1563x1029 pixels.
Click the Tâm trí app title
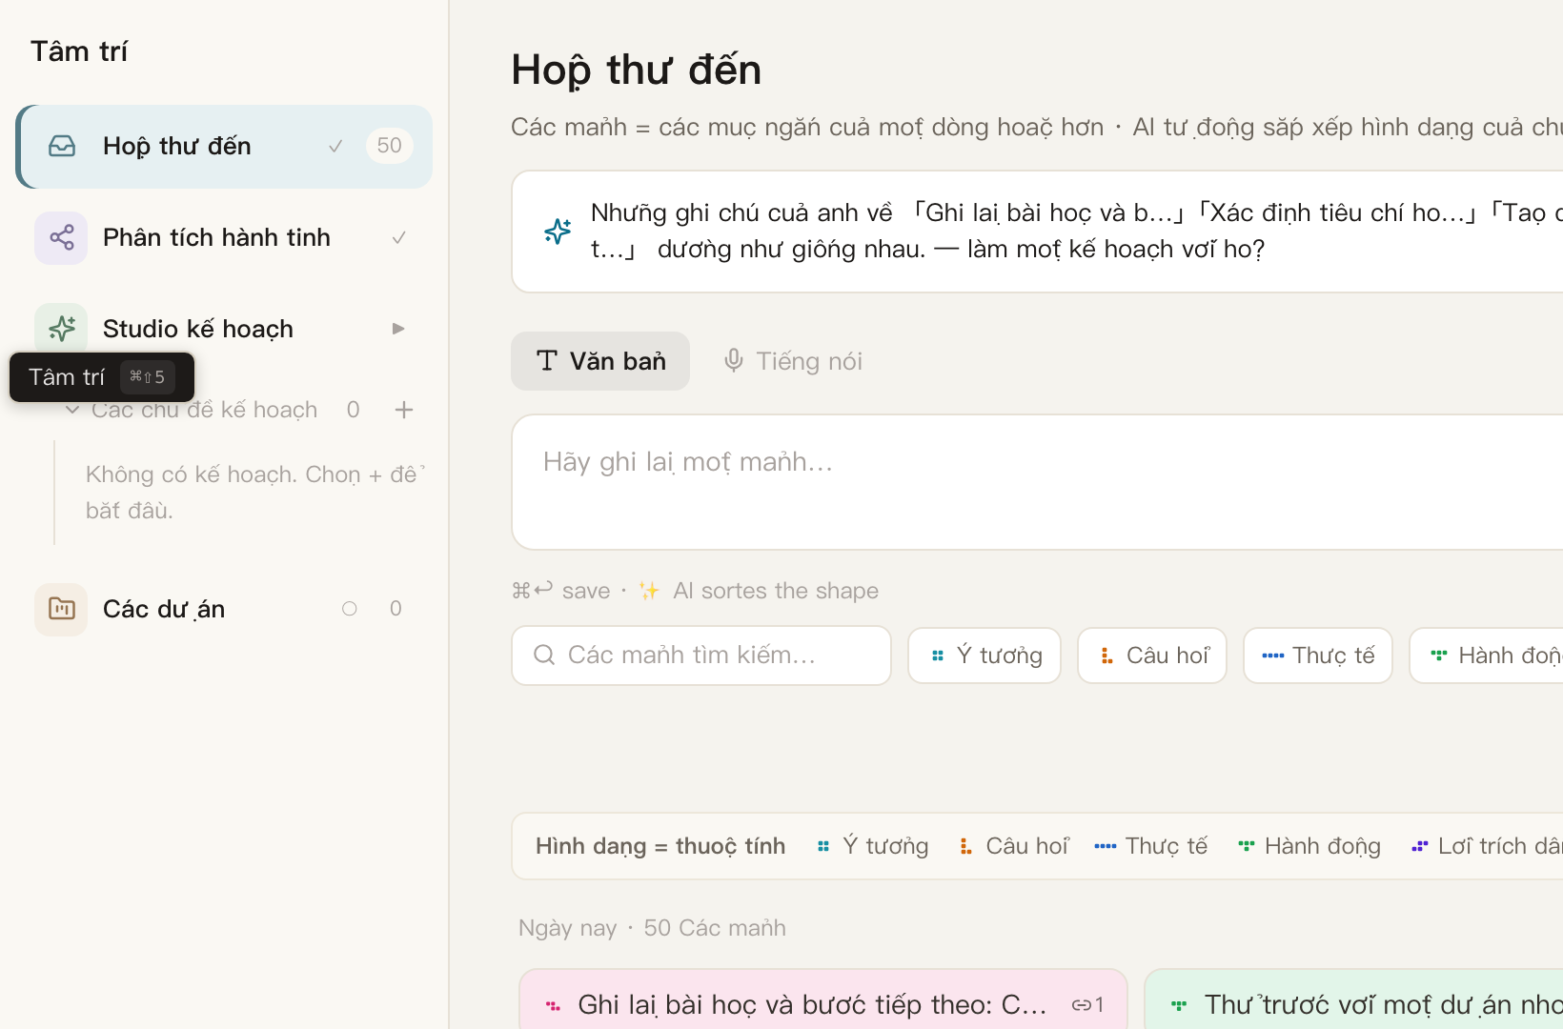coord(79,51)
